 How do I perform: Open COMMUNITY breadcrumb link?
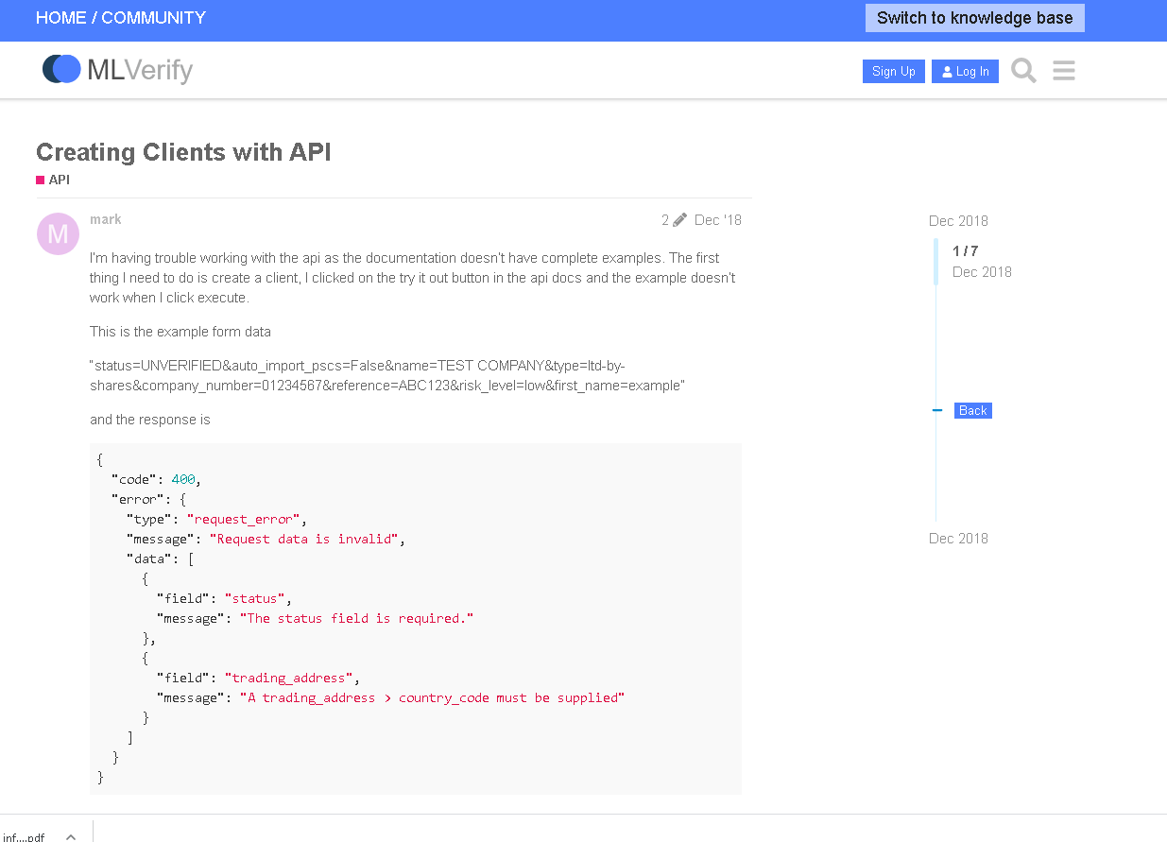(x=153, y=18)
